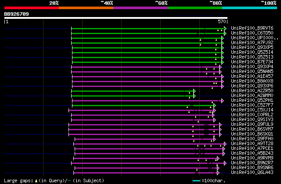This screenshot has width=281, height=184.
Task: Click the purple arrowhead of the UniRef100_A7PCE1 row
Action: point(224,149)
